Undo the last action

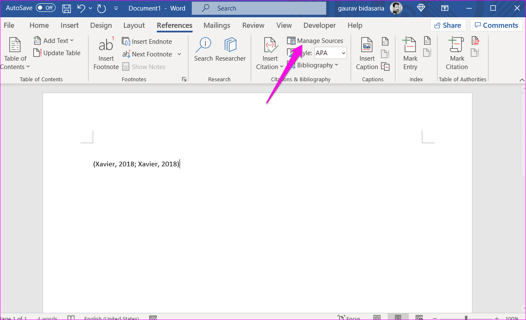[x=81, y=8]
